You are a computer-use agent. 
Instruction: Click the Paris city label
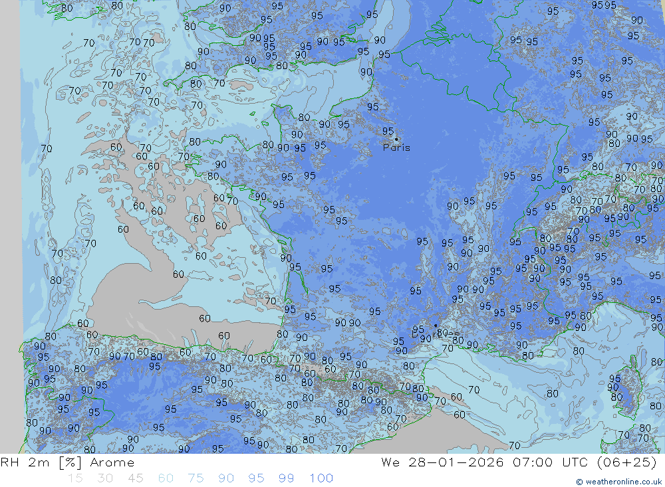[396, 148]
